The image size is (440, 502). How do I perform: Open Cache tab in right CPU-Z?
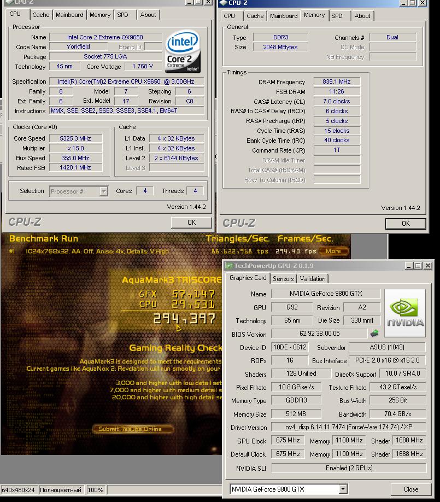coord(255,16)
